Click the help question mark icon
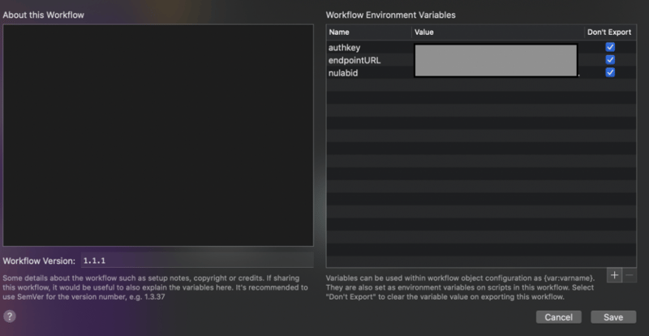The height and width of the screenshot is (336, 649). pos(11,317)
